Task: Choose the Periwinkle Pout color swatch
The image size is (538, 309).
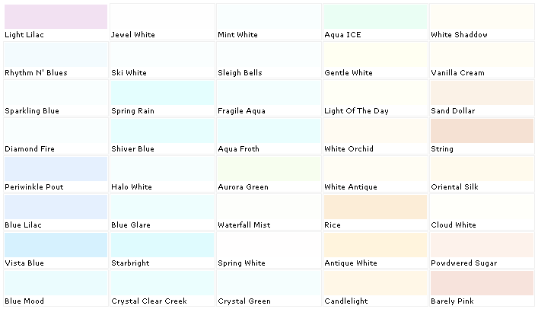Action: 56,169
